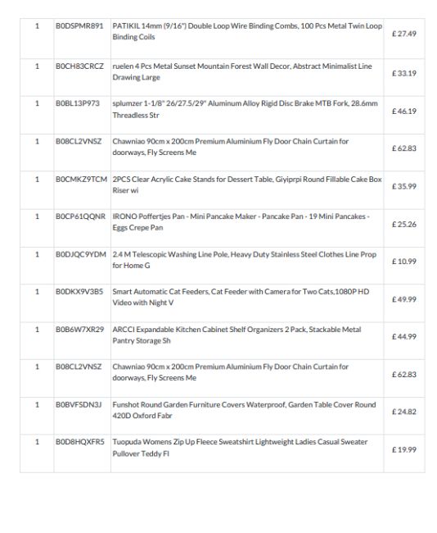This screenshot has height=533, width=437.
Task: Select the Telescopic Washing Line Pole description
Action: 245,260
